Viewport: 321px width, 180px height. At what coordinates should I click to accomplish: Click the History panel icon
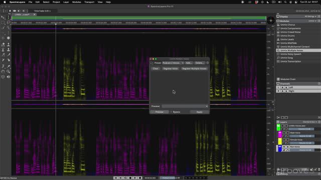pos(278,174)
